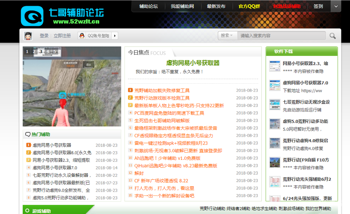Open headline 虐狗网易小号获取器
Viewport: 350px width, 214px height.
(193, 63)
